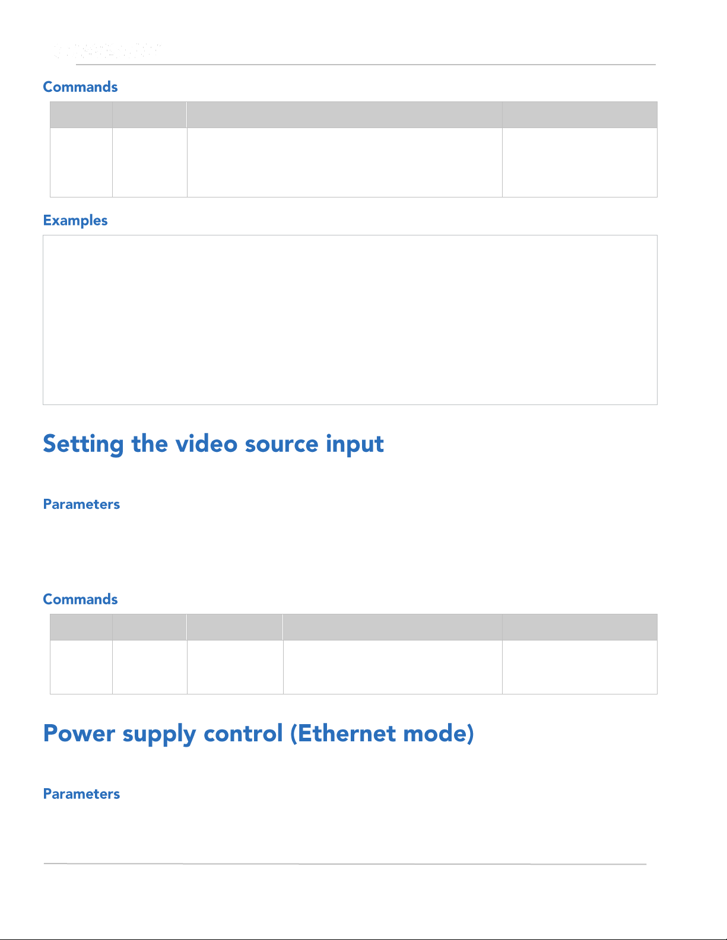Click Parameters heading under 'Power supply control'
The image size is (727, 940).
(81, 794)
